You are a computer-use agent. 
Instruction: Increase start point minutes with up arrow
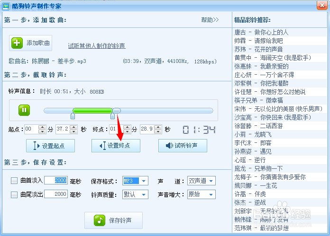[42, 127]
